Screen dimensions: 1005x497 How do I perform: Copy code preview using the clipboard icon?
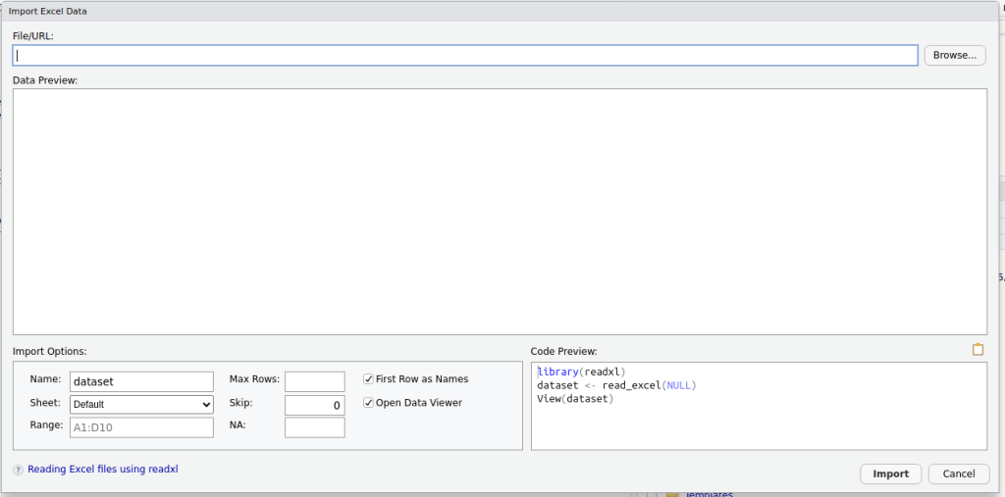[977, 350]
